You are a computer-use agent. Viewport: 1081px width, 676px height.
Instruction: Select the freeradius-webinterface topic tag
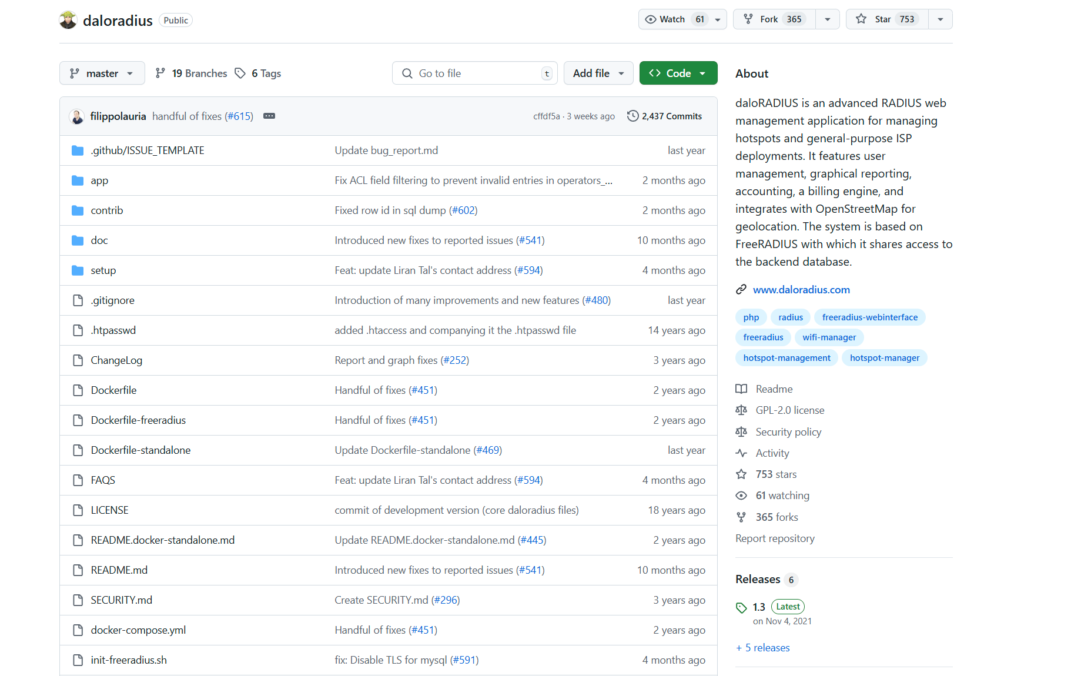click(x=870, y=317)
